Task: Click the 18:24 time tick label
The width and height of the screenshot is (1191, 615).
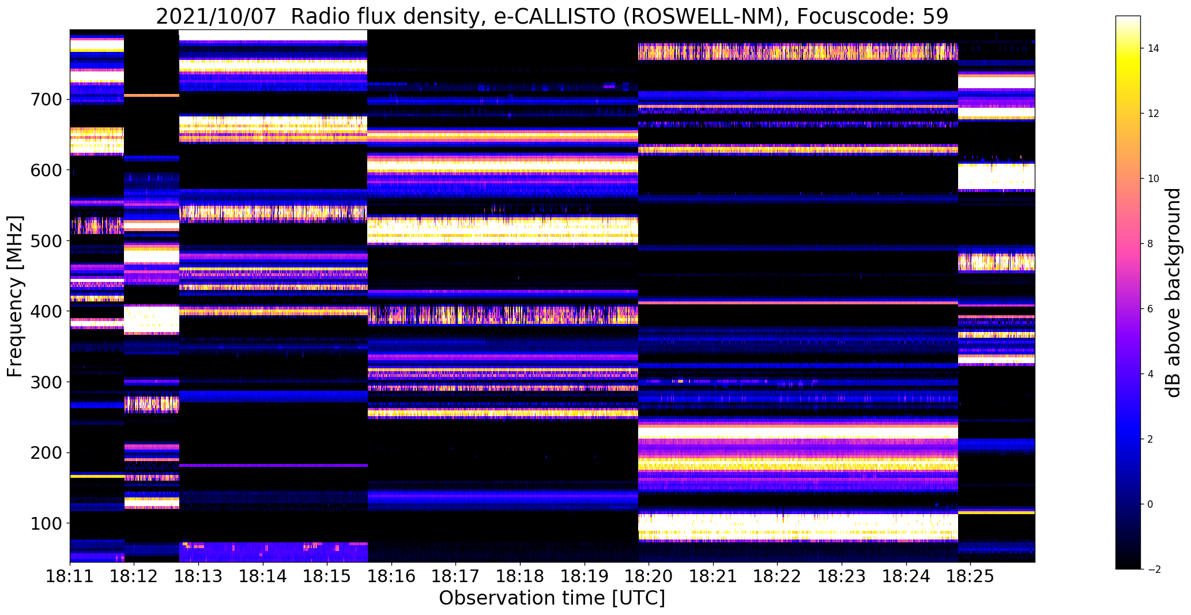Action: coord(907,575)
